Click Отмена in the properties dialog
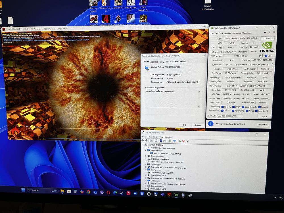The width and height of the screenshot is (284, 213). [x=198, y=125]
